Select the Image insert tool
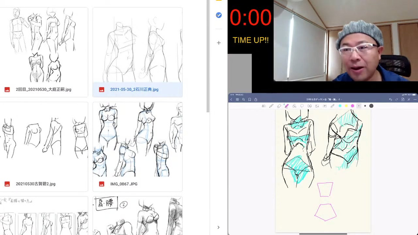 click(317, 106)
